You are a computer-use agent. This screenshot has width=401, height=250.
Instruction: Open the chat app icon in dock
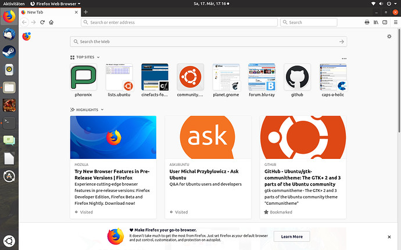coord(9,140)
